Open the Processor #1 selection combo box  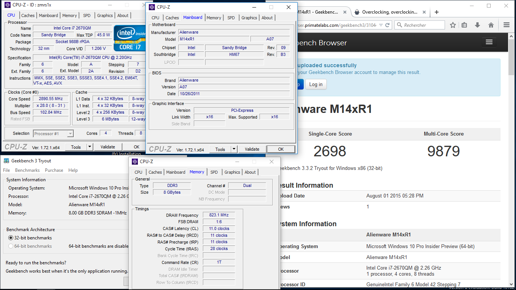(x=53, y=134)
